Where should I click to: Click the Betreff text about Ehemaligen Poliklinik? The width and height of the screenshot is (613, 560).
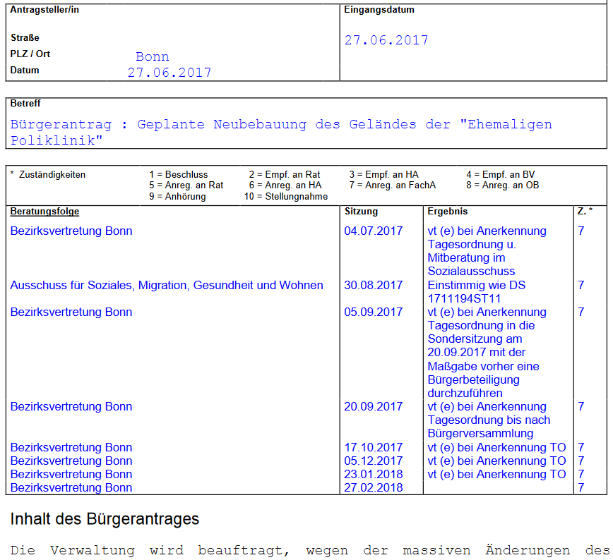click(281, 132)
